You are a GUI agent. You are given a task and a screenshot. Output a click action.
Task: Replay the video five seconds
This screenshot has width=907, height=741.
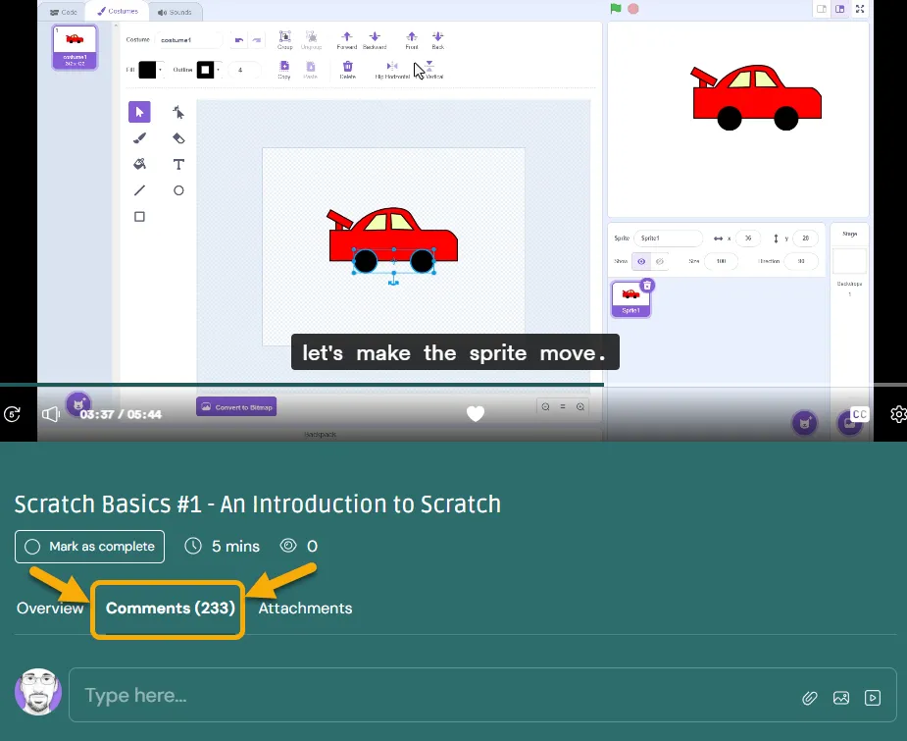12,414
